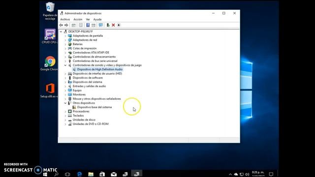Open the Mail app from the taskbar
The height and width of the screenshot is (177, 315).
pyautogui.click(x=114, y=174)
